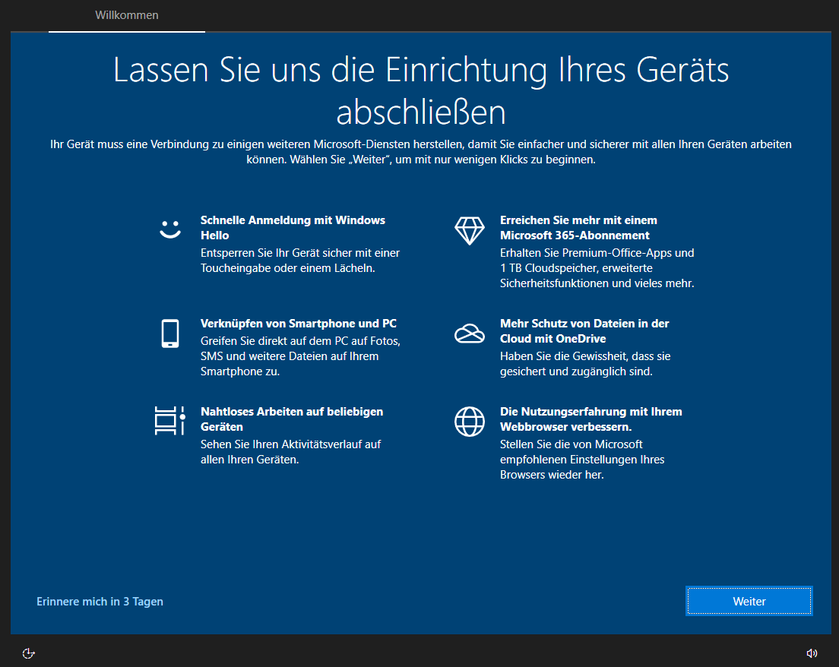839x667 pixels.
Task: Click 'Erreichen Sie mehr mit einem Microsoft 365-Abonnement' heading
Action: click(578, 228)
